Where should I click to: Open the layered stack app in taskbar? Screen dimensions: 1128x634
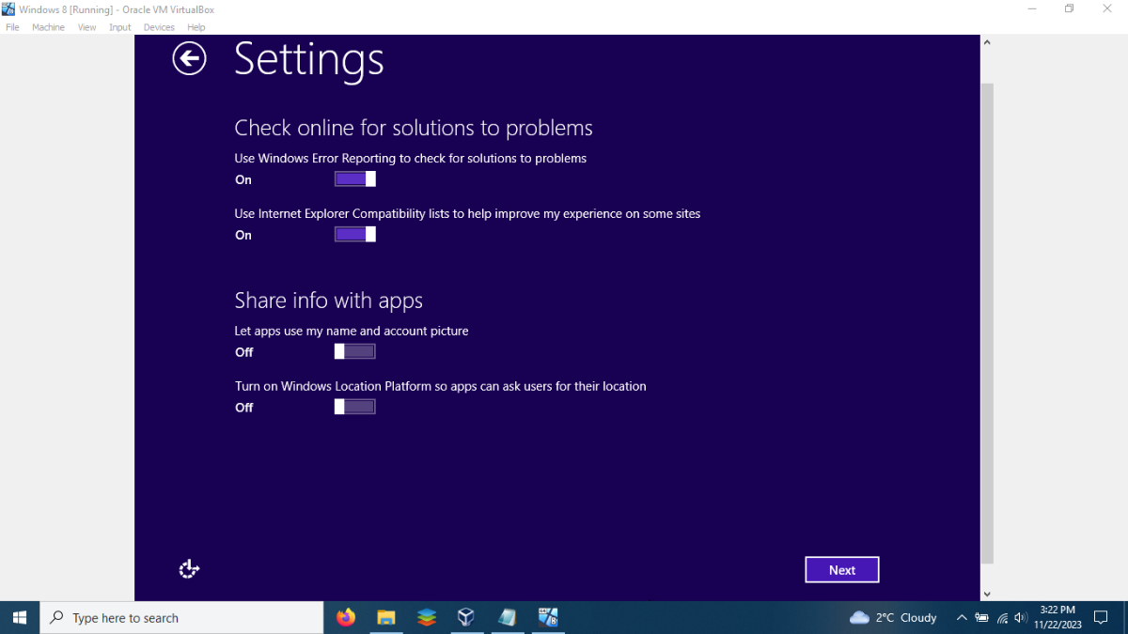[427, 617]
